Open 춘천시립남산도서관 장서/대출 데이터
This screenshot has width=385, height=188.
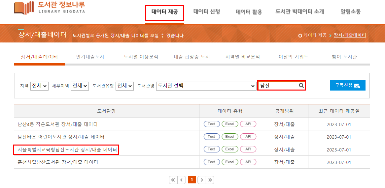[x=58, y=162]
